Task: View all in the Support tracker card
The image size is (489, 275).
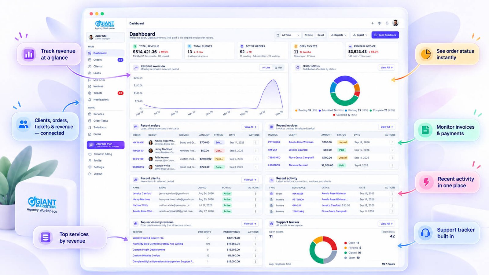Action: [387, 224]
